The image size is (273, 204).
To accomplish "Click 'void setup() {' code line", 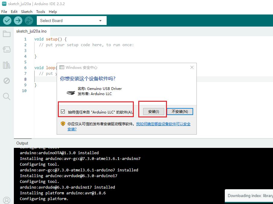I will (51, 39).
